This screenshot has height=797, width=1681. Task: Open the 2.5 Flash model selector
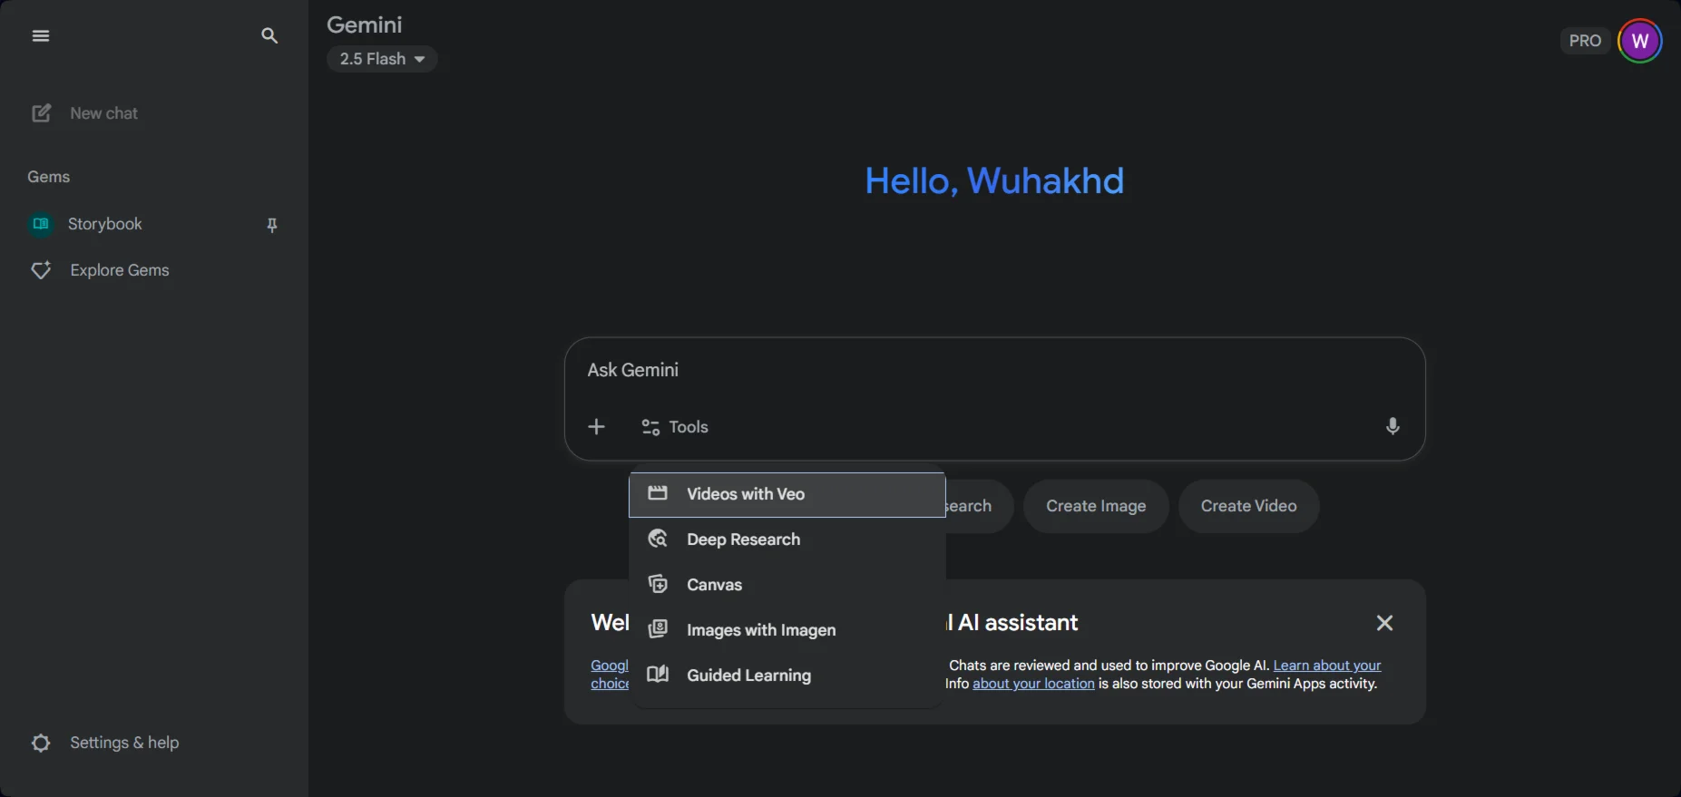pos(382,59)
